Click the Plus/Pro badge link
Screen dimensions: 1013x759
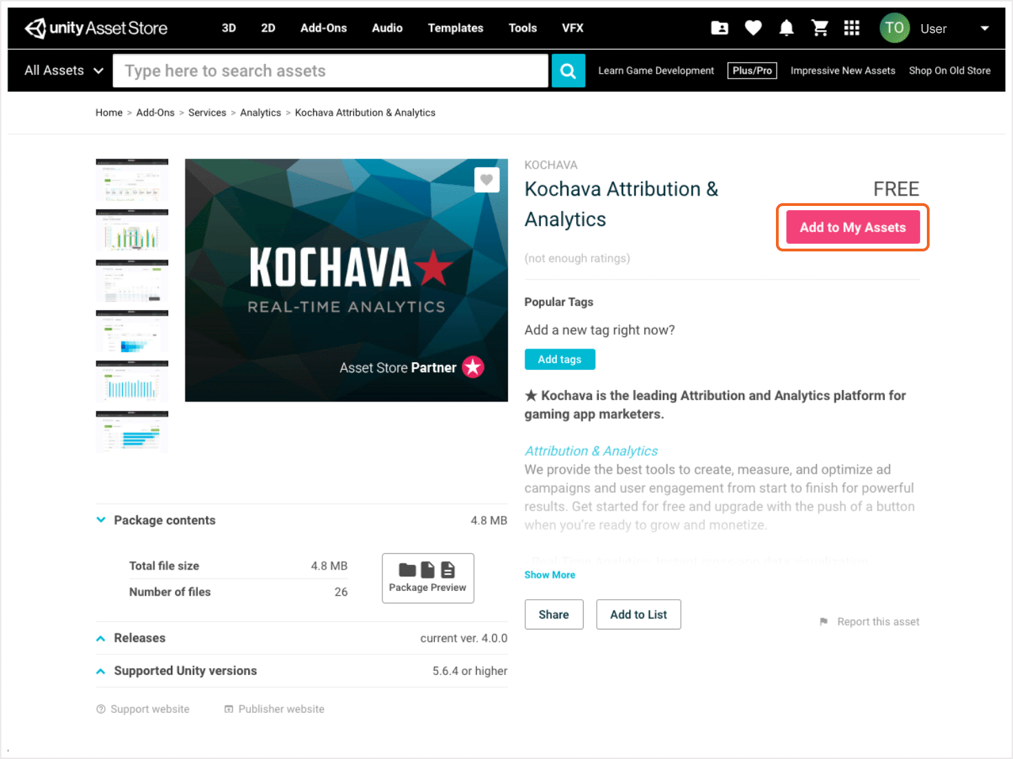click(x=752, y=70)
